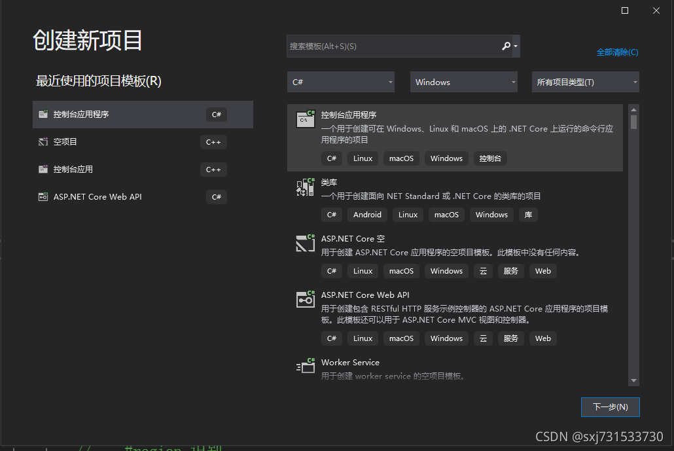Click the 全部清除 clear all link

coord(617,52)
